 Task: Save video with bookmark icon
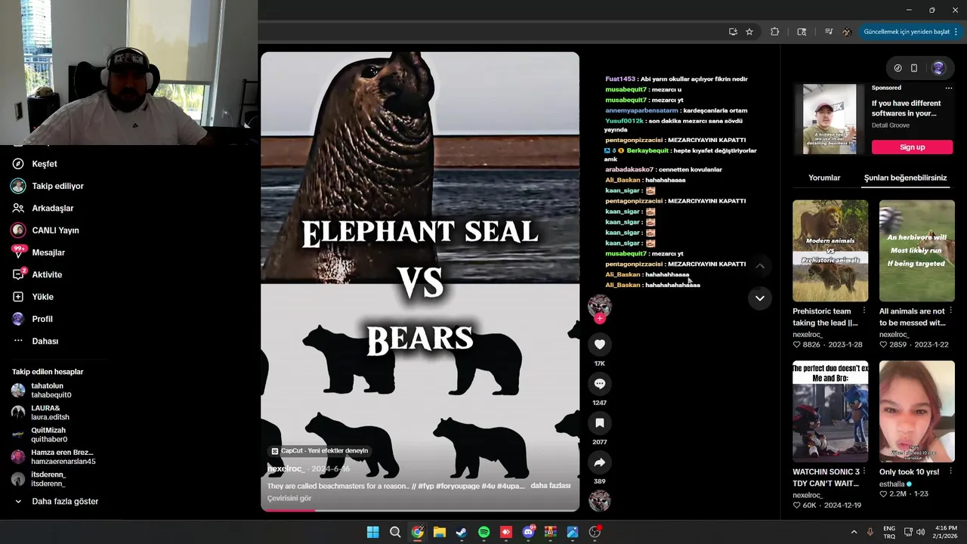click(599, 423)
